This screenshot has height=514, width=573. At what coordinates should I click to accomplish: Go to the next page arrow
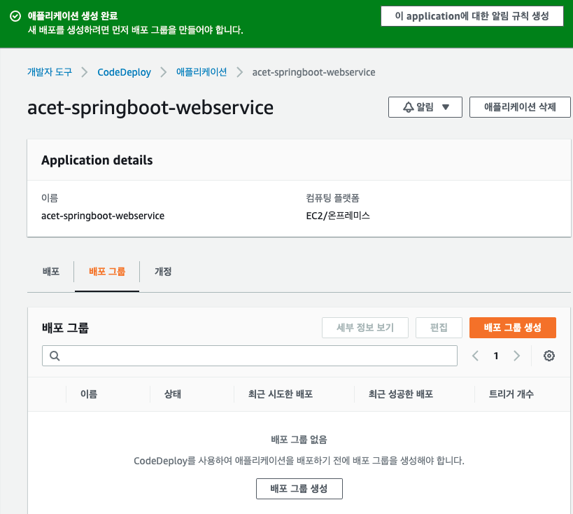(517, 356)
